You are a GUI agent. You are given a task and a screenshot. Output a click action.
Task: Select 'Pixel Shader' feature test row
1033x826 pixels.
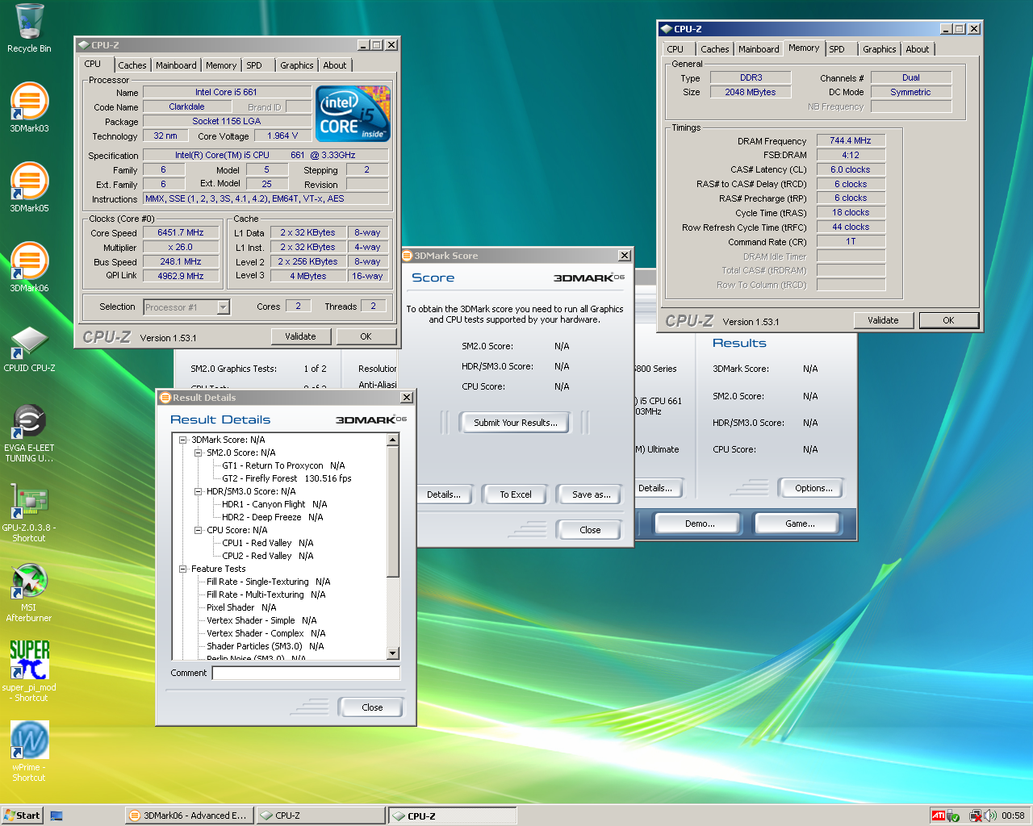point(241,607)
